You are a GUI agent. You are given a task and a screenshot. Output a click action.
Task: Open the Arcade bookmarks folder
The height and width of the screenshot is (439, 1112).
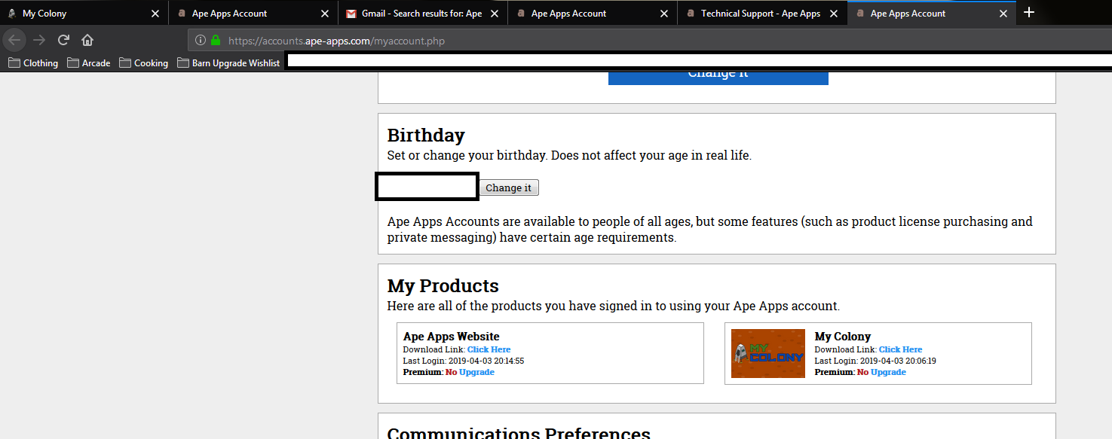pos(89,63)
